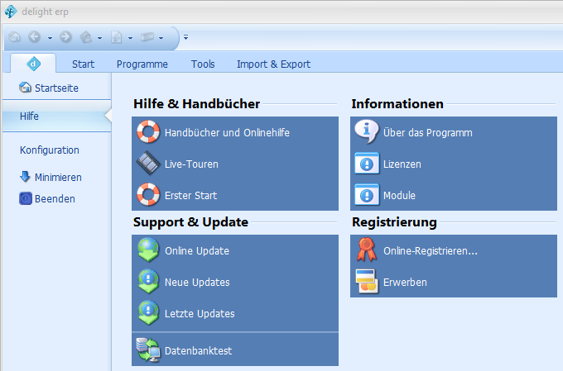Open Konfiguration in the sidebar menu

[x=50, y=150]
